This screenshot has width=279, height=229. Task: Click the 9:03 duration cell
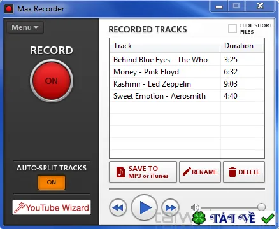231,84
